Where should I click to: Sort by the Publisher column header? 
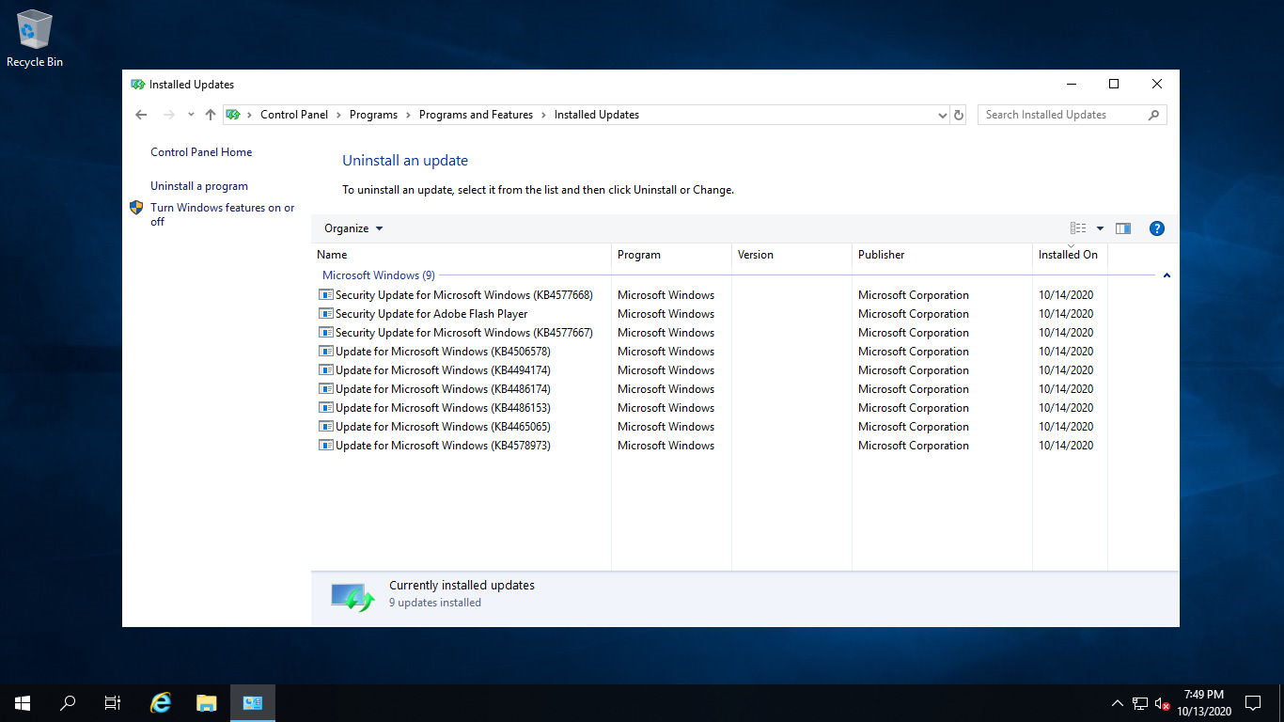pos(942,255)
